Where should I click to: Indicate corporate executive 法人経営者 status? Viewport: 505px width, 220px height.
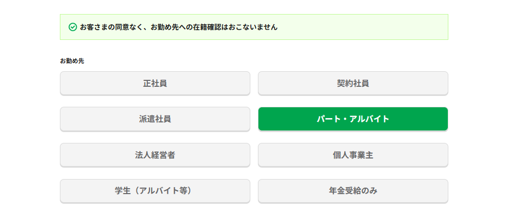pos(155,155)
